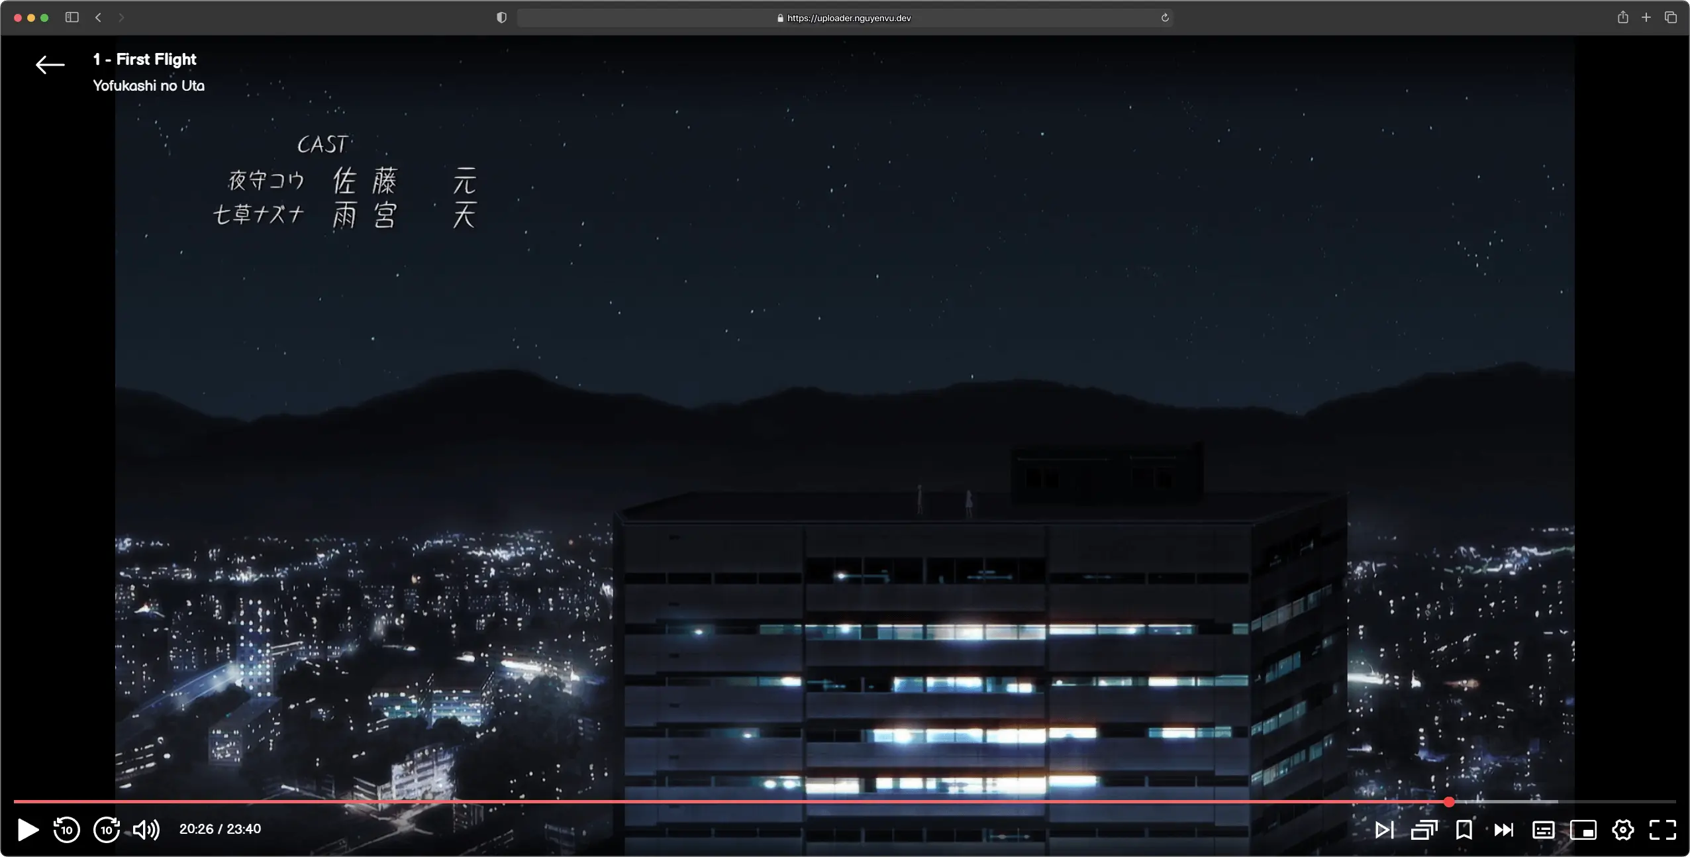The width and height of the screenshot is (1690, 857).
Task: Show the tab overview
Action: [x=1671, y=18]
